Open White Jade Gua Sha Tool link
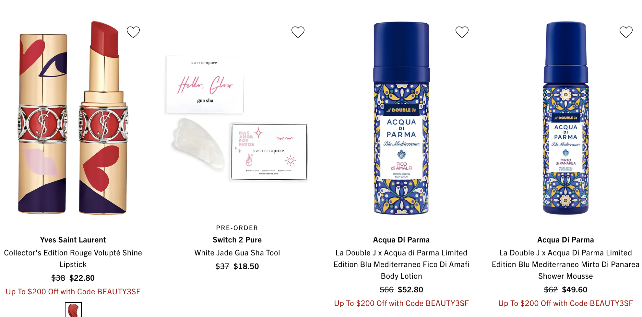Image resolution: width=642 pixels, height=317 pixels. (237, 253)
